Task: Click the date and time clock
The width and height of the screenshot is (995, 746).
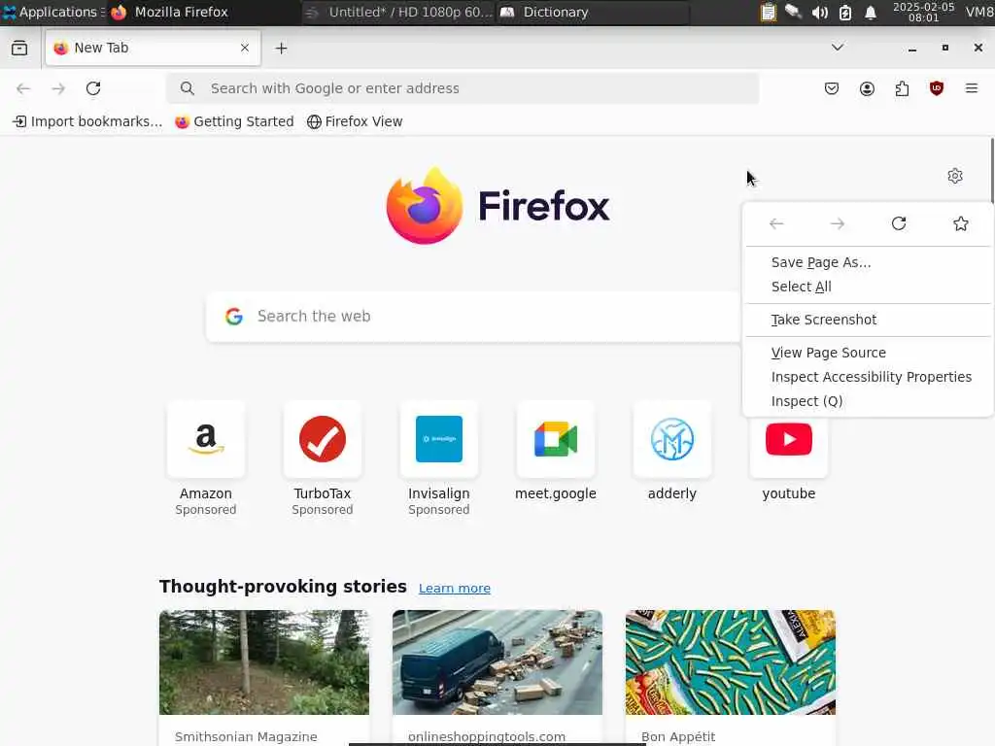Action: (x=923, y=12)
